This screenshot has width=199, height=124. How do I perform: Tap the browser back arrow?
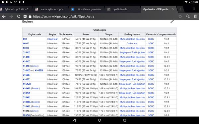click(4, 16)
